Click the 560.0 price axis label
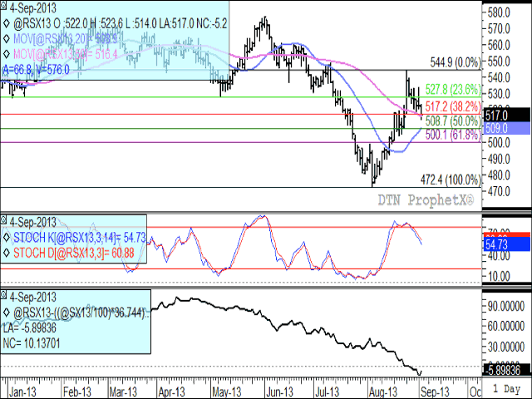The image size is (532, 399). tap(499, 45)
